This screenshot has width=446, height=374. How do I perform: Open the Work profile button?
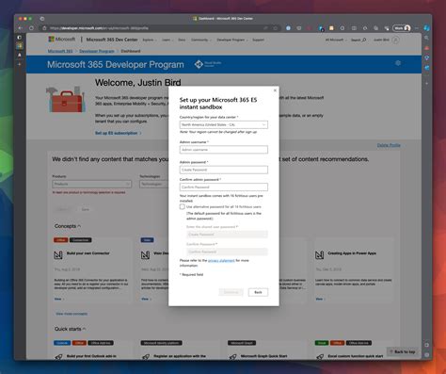[x=402, y=28]
